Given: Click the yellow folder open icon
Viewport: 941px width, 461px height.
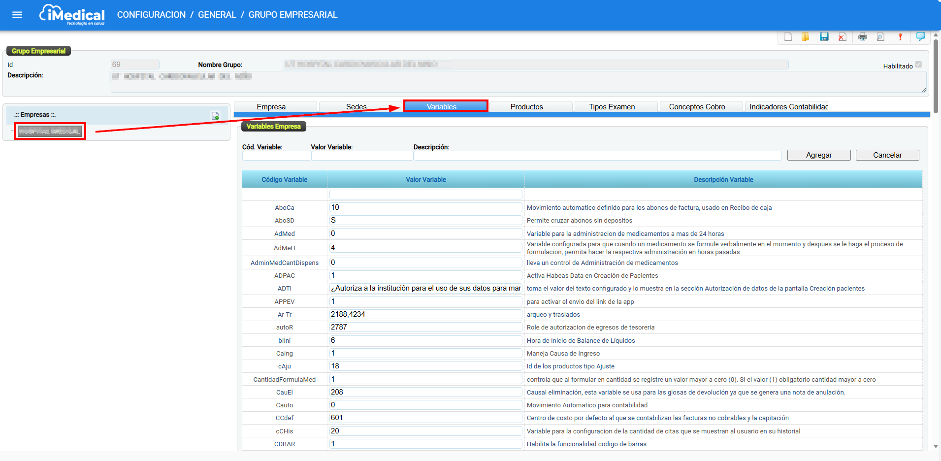Looking at the screenshot, I should tap(806, 37).
